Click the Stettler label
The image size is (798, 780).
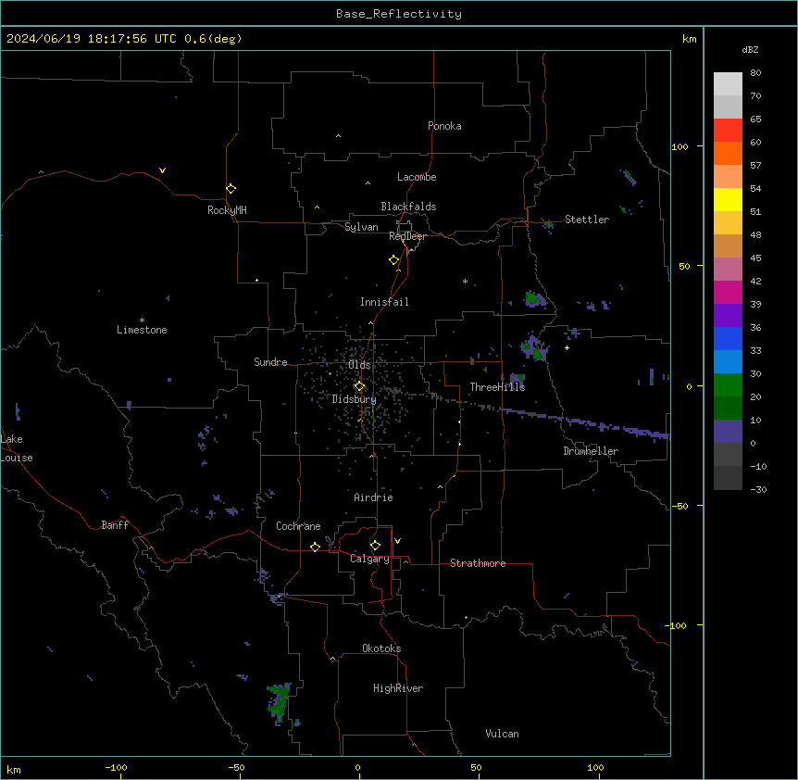click(587, 220)
